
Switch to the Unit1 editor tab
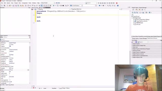[x=41, y=8]
